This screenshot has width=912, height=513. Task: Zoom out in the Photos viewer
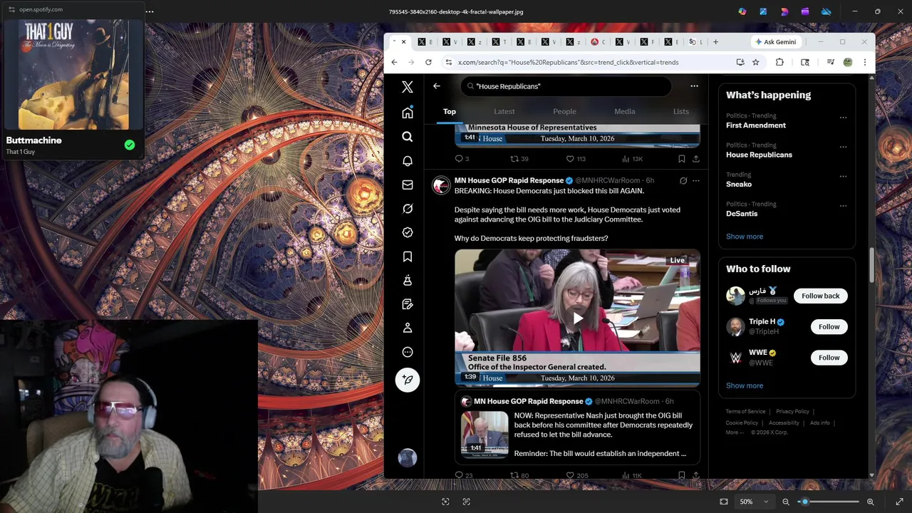pos(786,502)
